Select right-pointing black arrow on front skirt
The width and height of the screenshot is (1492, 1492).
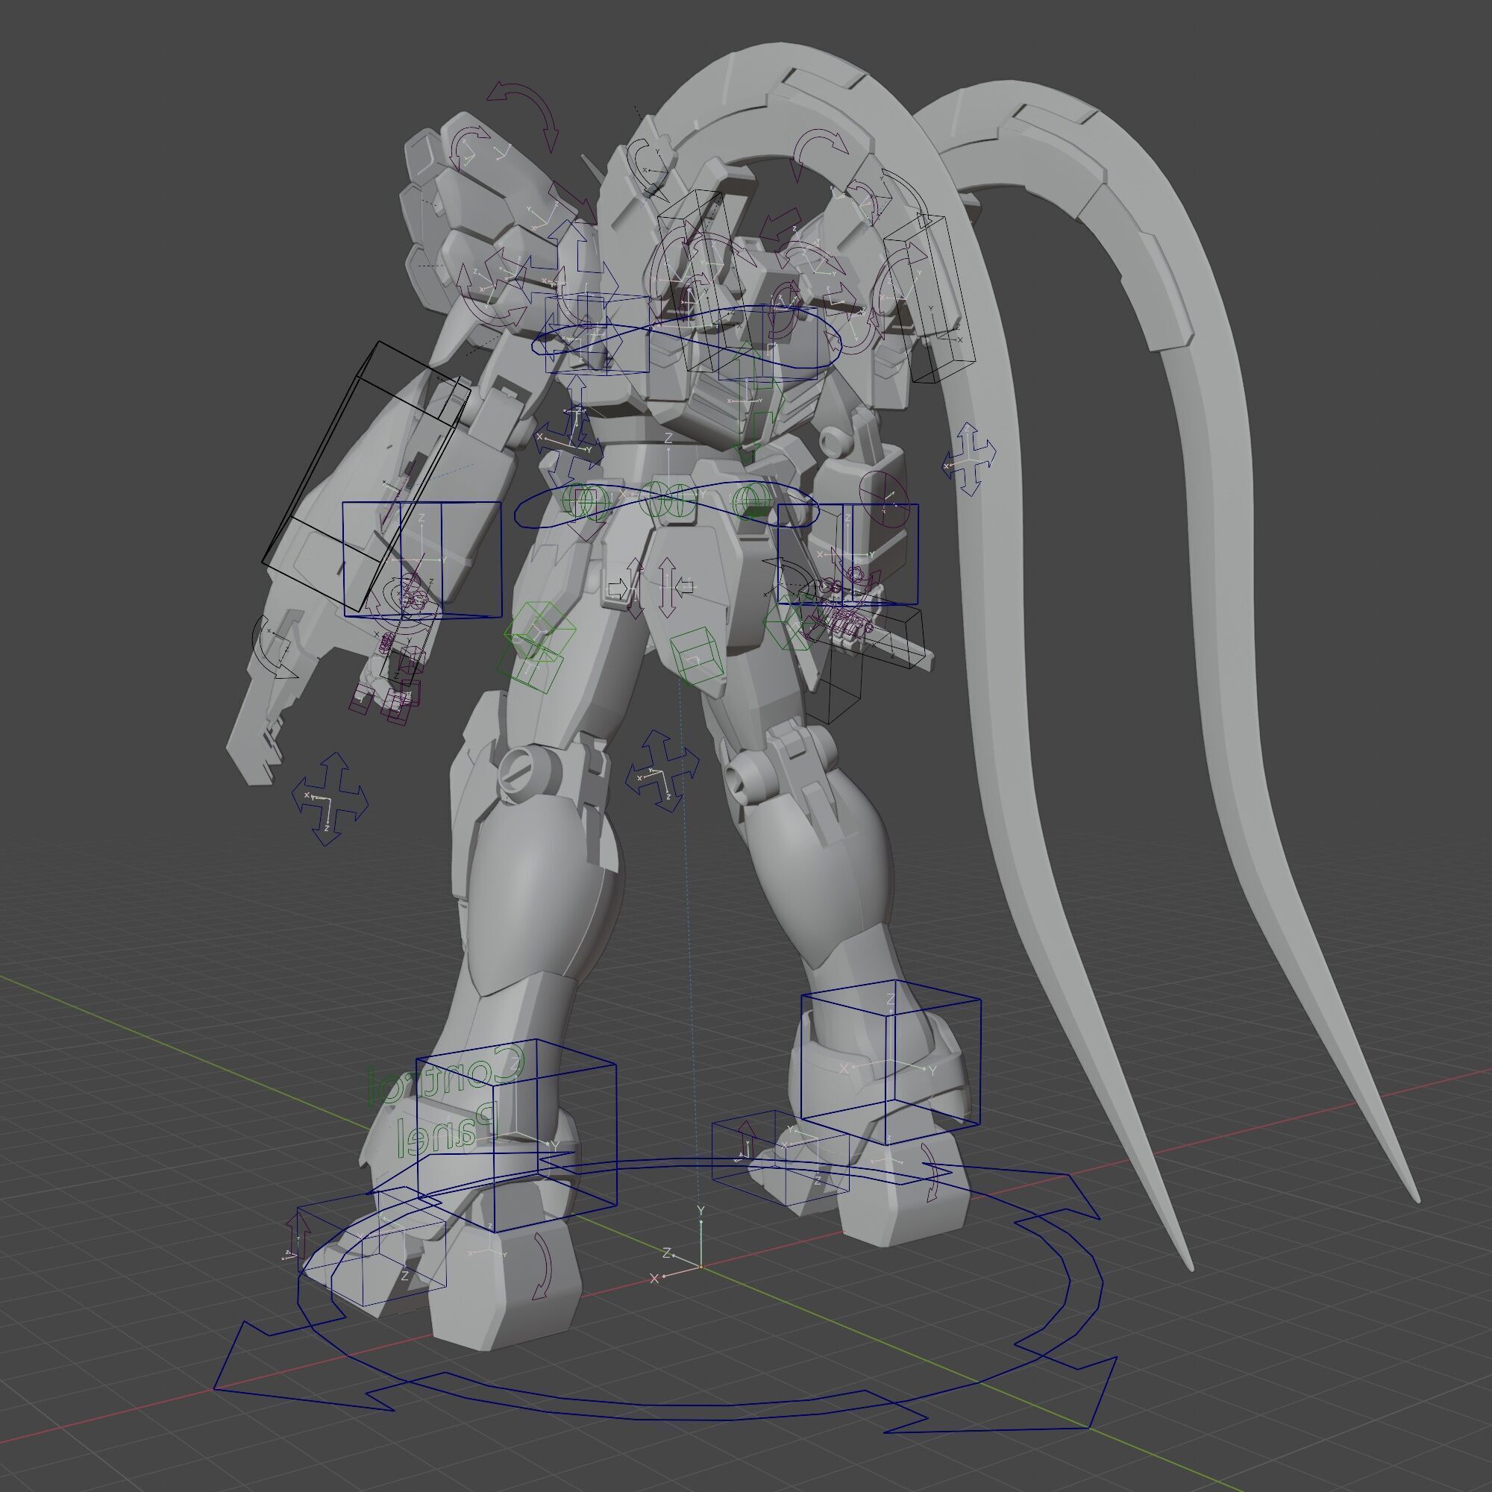point(619,589)
